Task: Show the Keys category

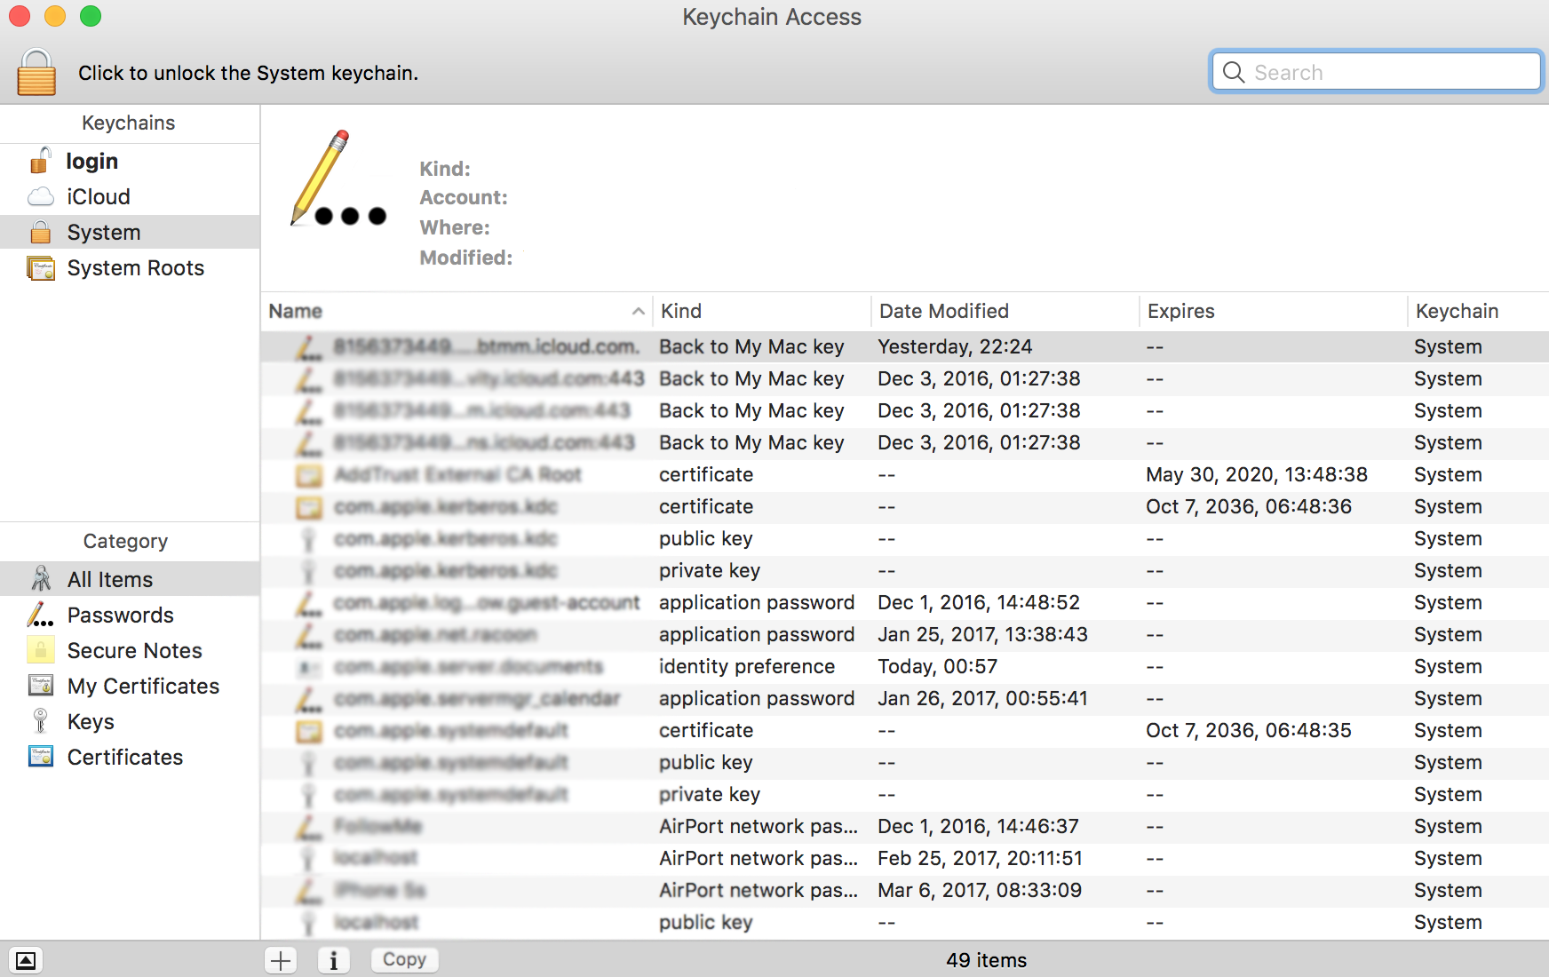Action: 91,721
